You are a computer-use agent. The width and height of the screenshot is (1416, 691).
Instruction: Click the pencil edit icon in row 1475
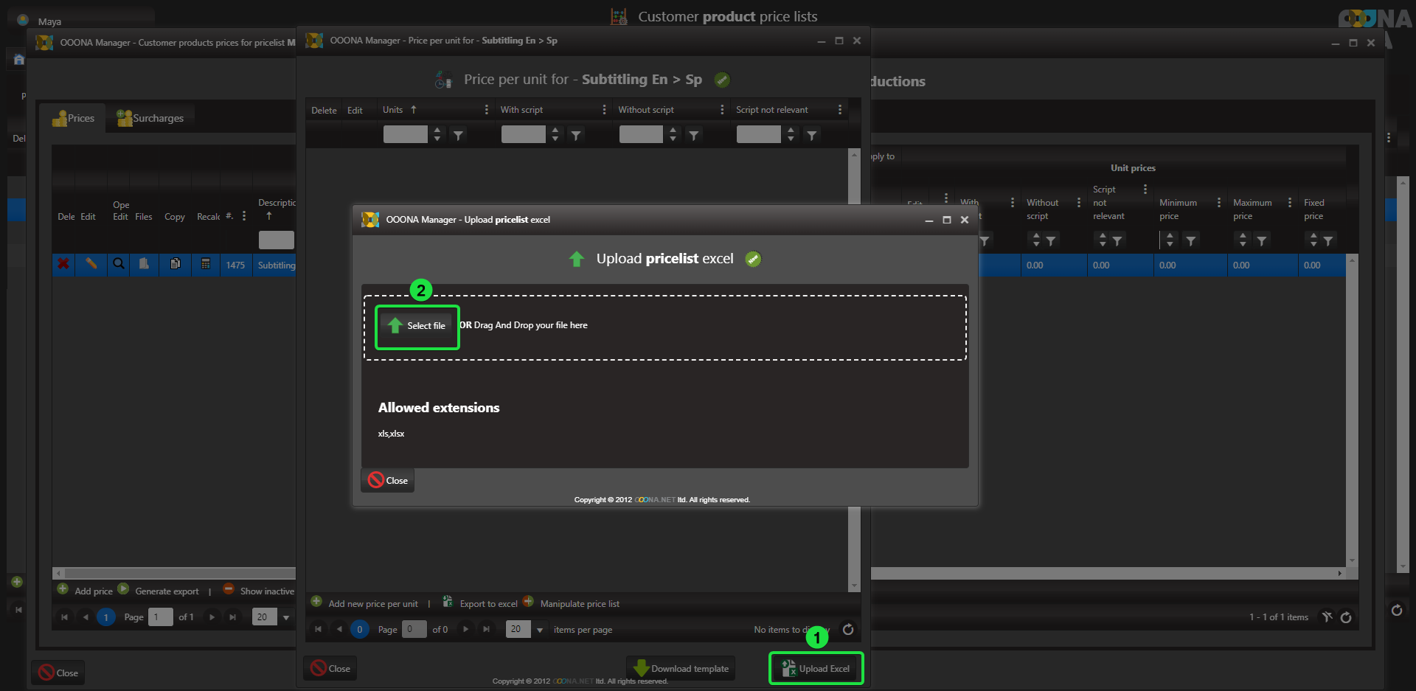tap(91, 264)
